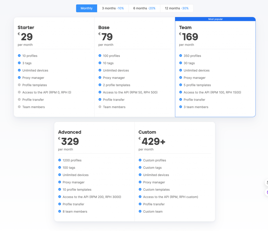Click the checkmark icon beside 2 profile templates
This screenshot has width=268, height=231.
pos(100,85)
